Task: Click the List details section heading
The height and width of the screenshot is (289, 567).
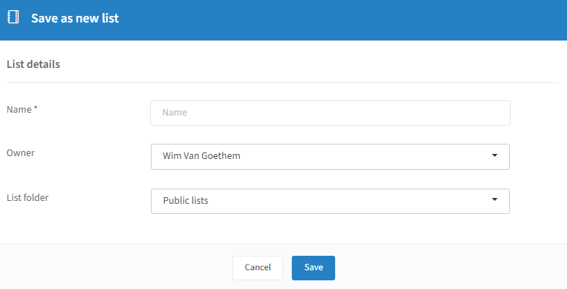Action: [33, 64]
